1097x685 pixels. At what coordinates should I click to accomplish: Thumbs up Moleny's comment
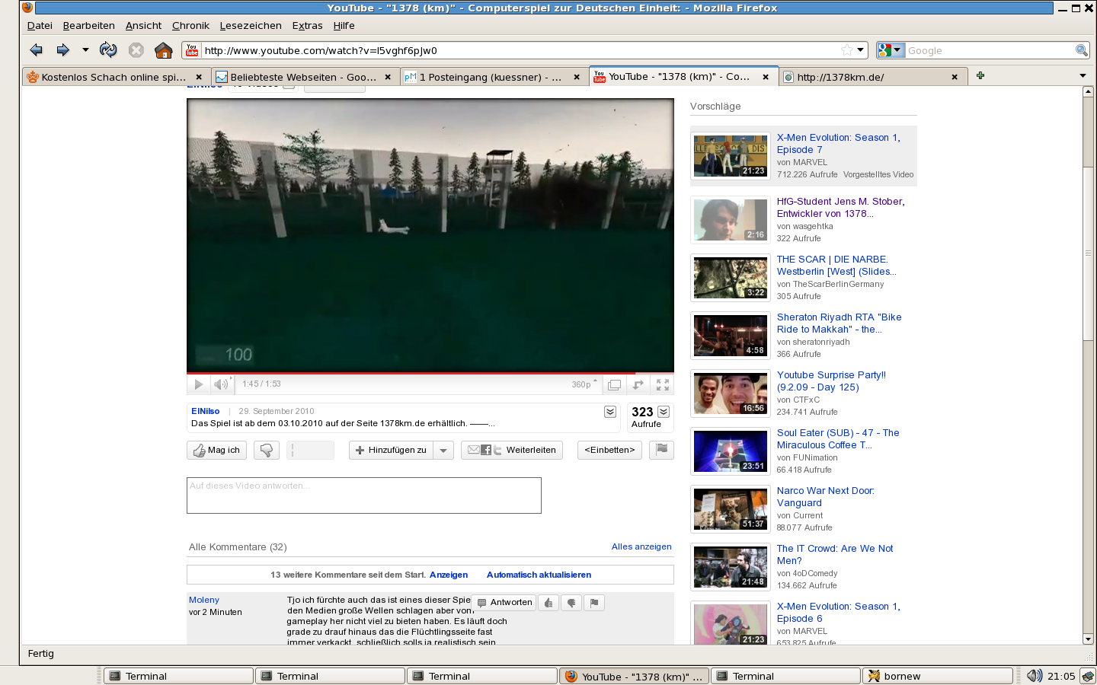click(548, 603)
